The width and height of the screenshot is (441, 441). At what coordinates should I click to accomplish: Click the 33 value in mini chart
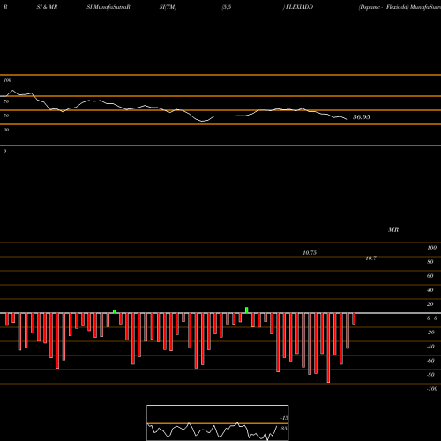point(283,429)
